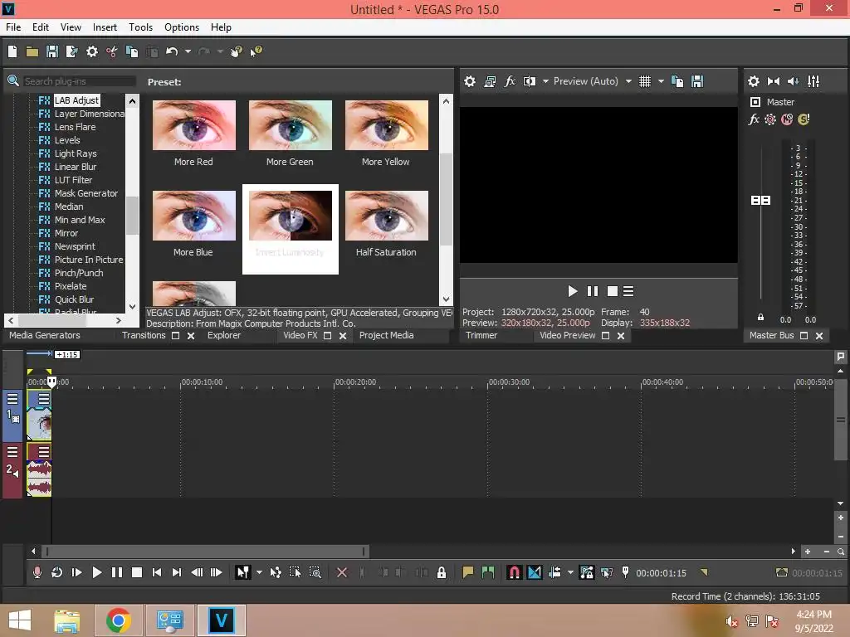The width and height of the screenshot is (850, 637).
Task: Open Video Output FX in preview toolbar
Action: tap(510, 81)
